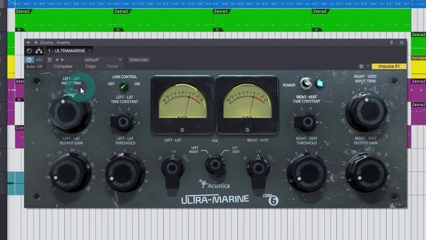The image size is (426, 240).
Task: Load the next preset arrow
Action: [x=63, y=59]
